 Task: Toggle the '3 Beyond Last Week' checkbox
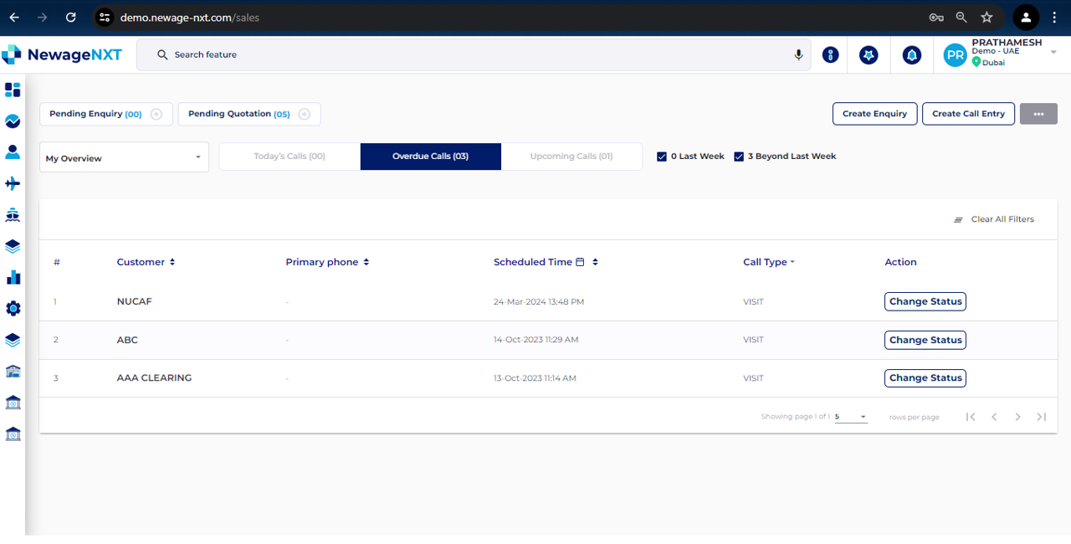click(739, 157)
